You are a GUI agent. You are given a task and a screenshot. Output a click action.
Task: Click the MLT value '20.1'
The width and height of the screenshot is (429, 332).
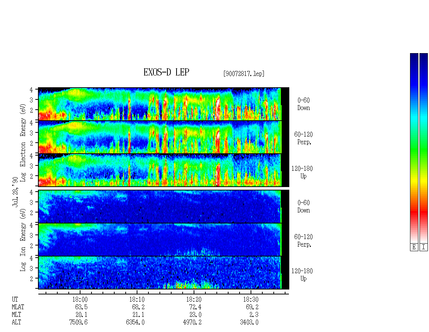pyautogui.click(x=81, y=315)
